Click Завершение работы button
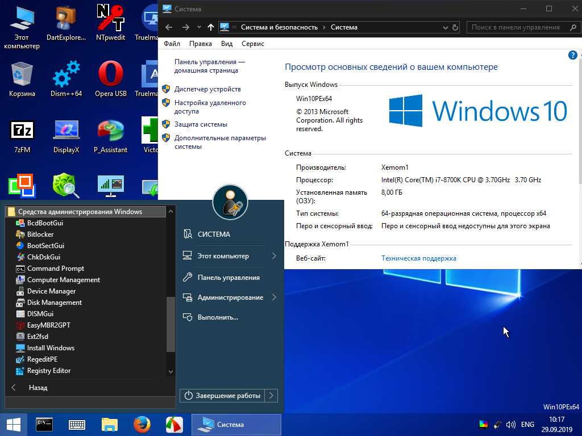Image resolution: width=582 pixels, height=436 pixels. click(223, 396)
